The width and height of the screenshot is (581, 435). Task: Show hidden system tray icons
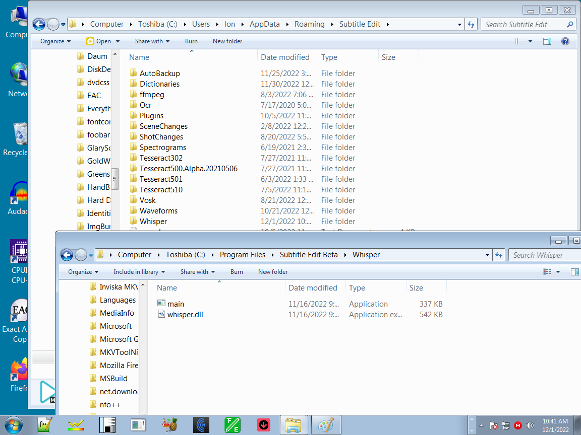pos(481,425)
